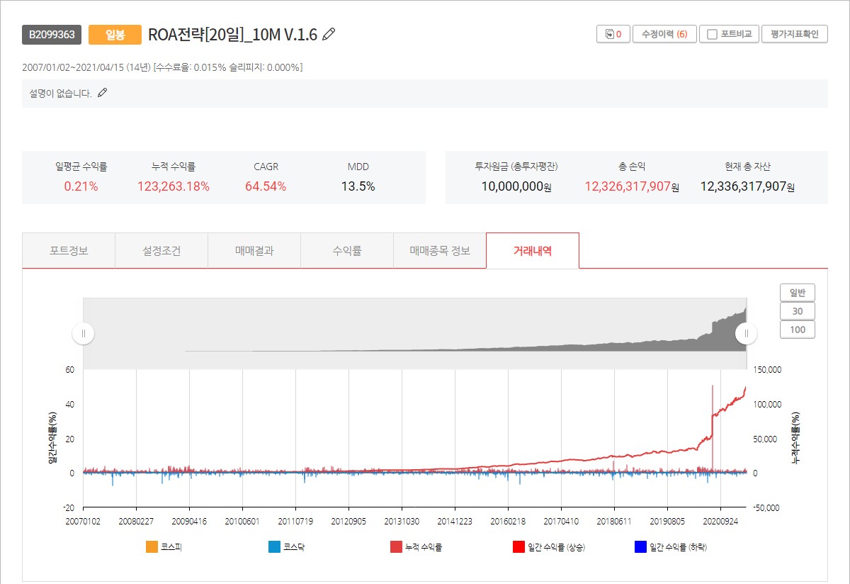This screenshot has width=850, height=584.
Task: Click the overview navigator area chart
Action: pos(415,333)
